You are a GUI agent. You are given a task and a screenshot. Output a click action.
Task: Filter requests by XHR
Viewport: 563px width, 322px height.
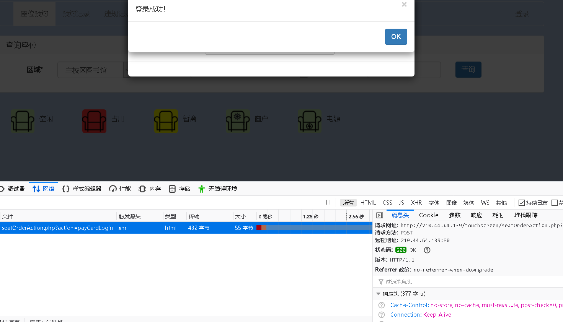click(x=416, y=203)
